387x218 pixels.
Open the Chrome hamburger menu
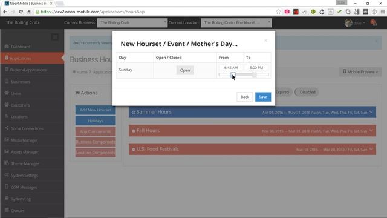click(x=383, y=12)
